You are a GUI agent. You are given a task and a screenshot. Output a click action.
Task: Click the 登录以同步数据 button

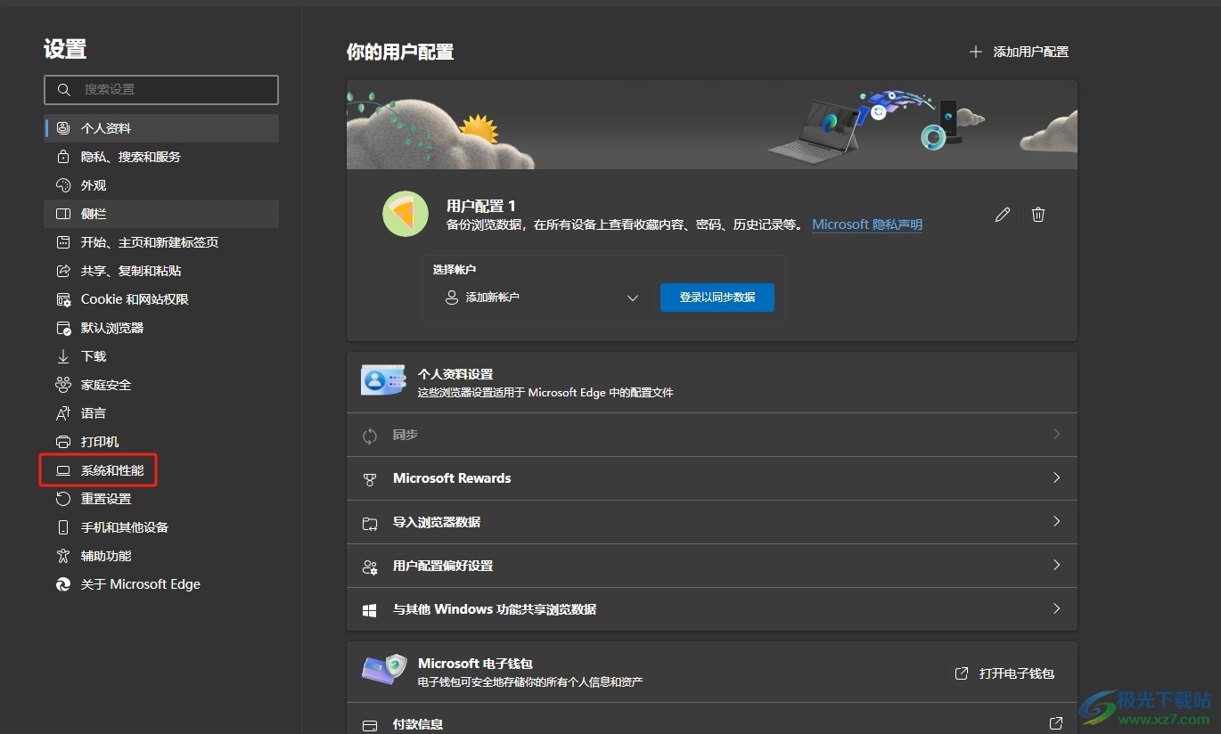coord(717,298)
